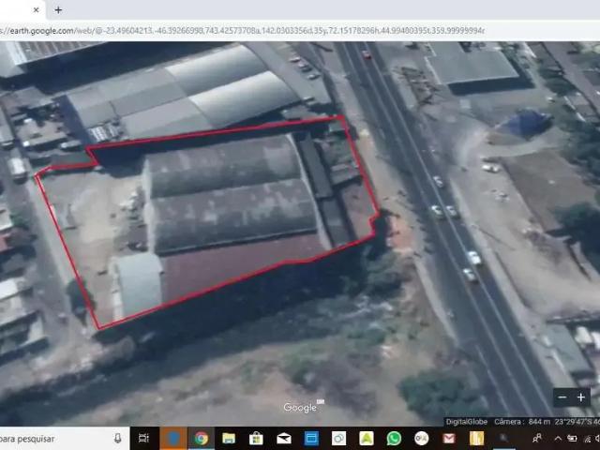Close the current browser tab
600x450 pixels.
pyautogui.click(x=37, y=9)
